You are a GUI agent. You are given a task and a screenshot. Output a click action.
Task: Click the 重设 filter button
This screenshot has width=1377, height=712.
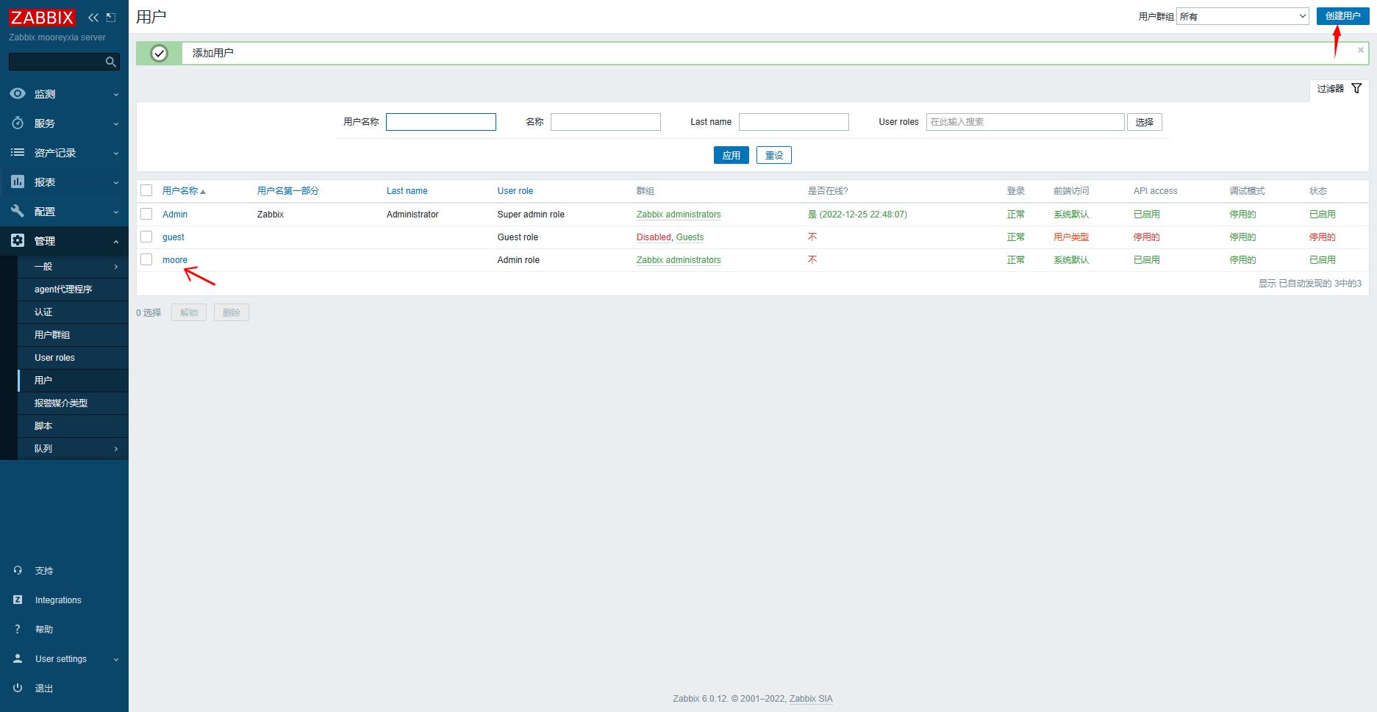coord(774,155)
